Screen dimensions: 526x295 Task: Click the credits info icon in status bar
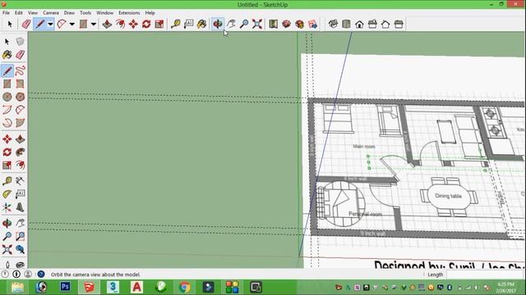click(x=16, y=275)
